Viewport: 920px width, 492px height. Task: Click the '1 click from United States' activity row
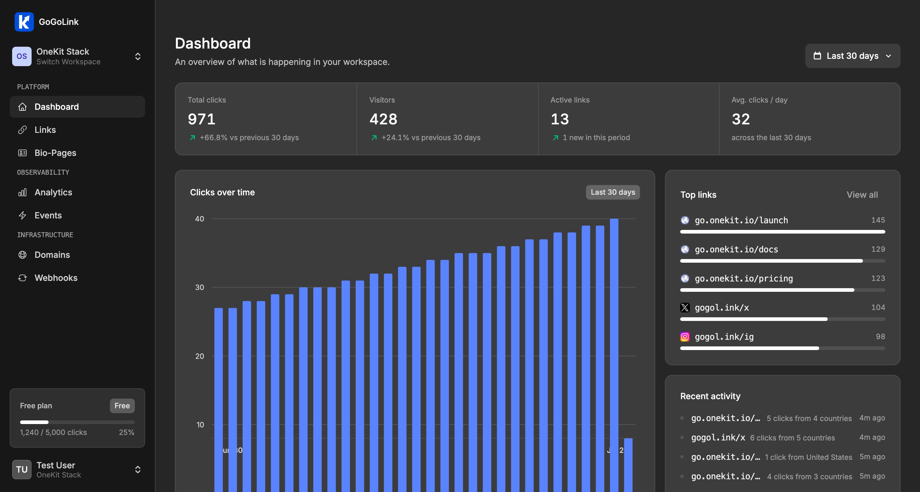[782, 457]
